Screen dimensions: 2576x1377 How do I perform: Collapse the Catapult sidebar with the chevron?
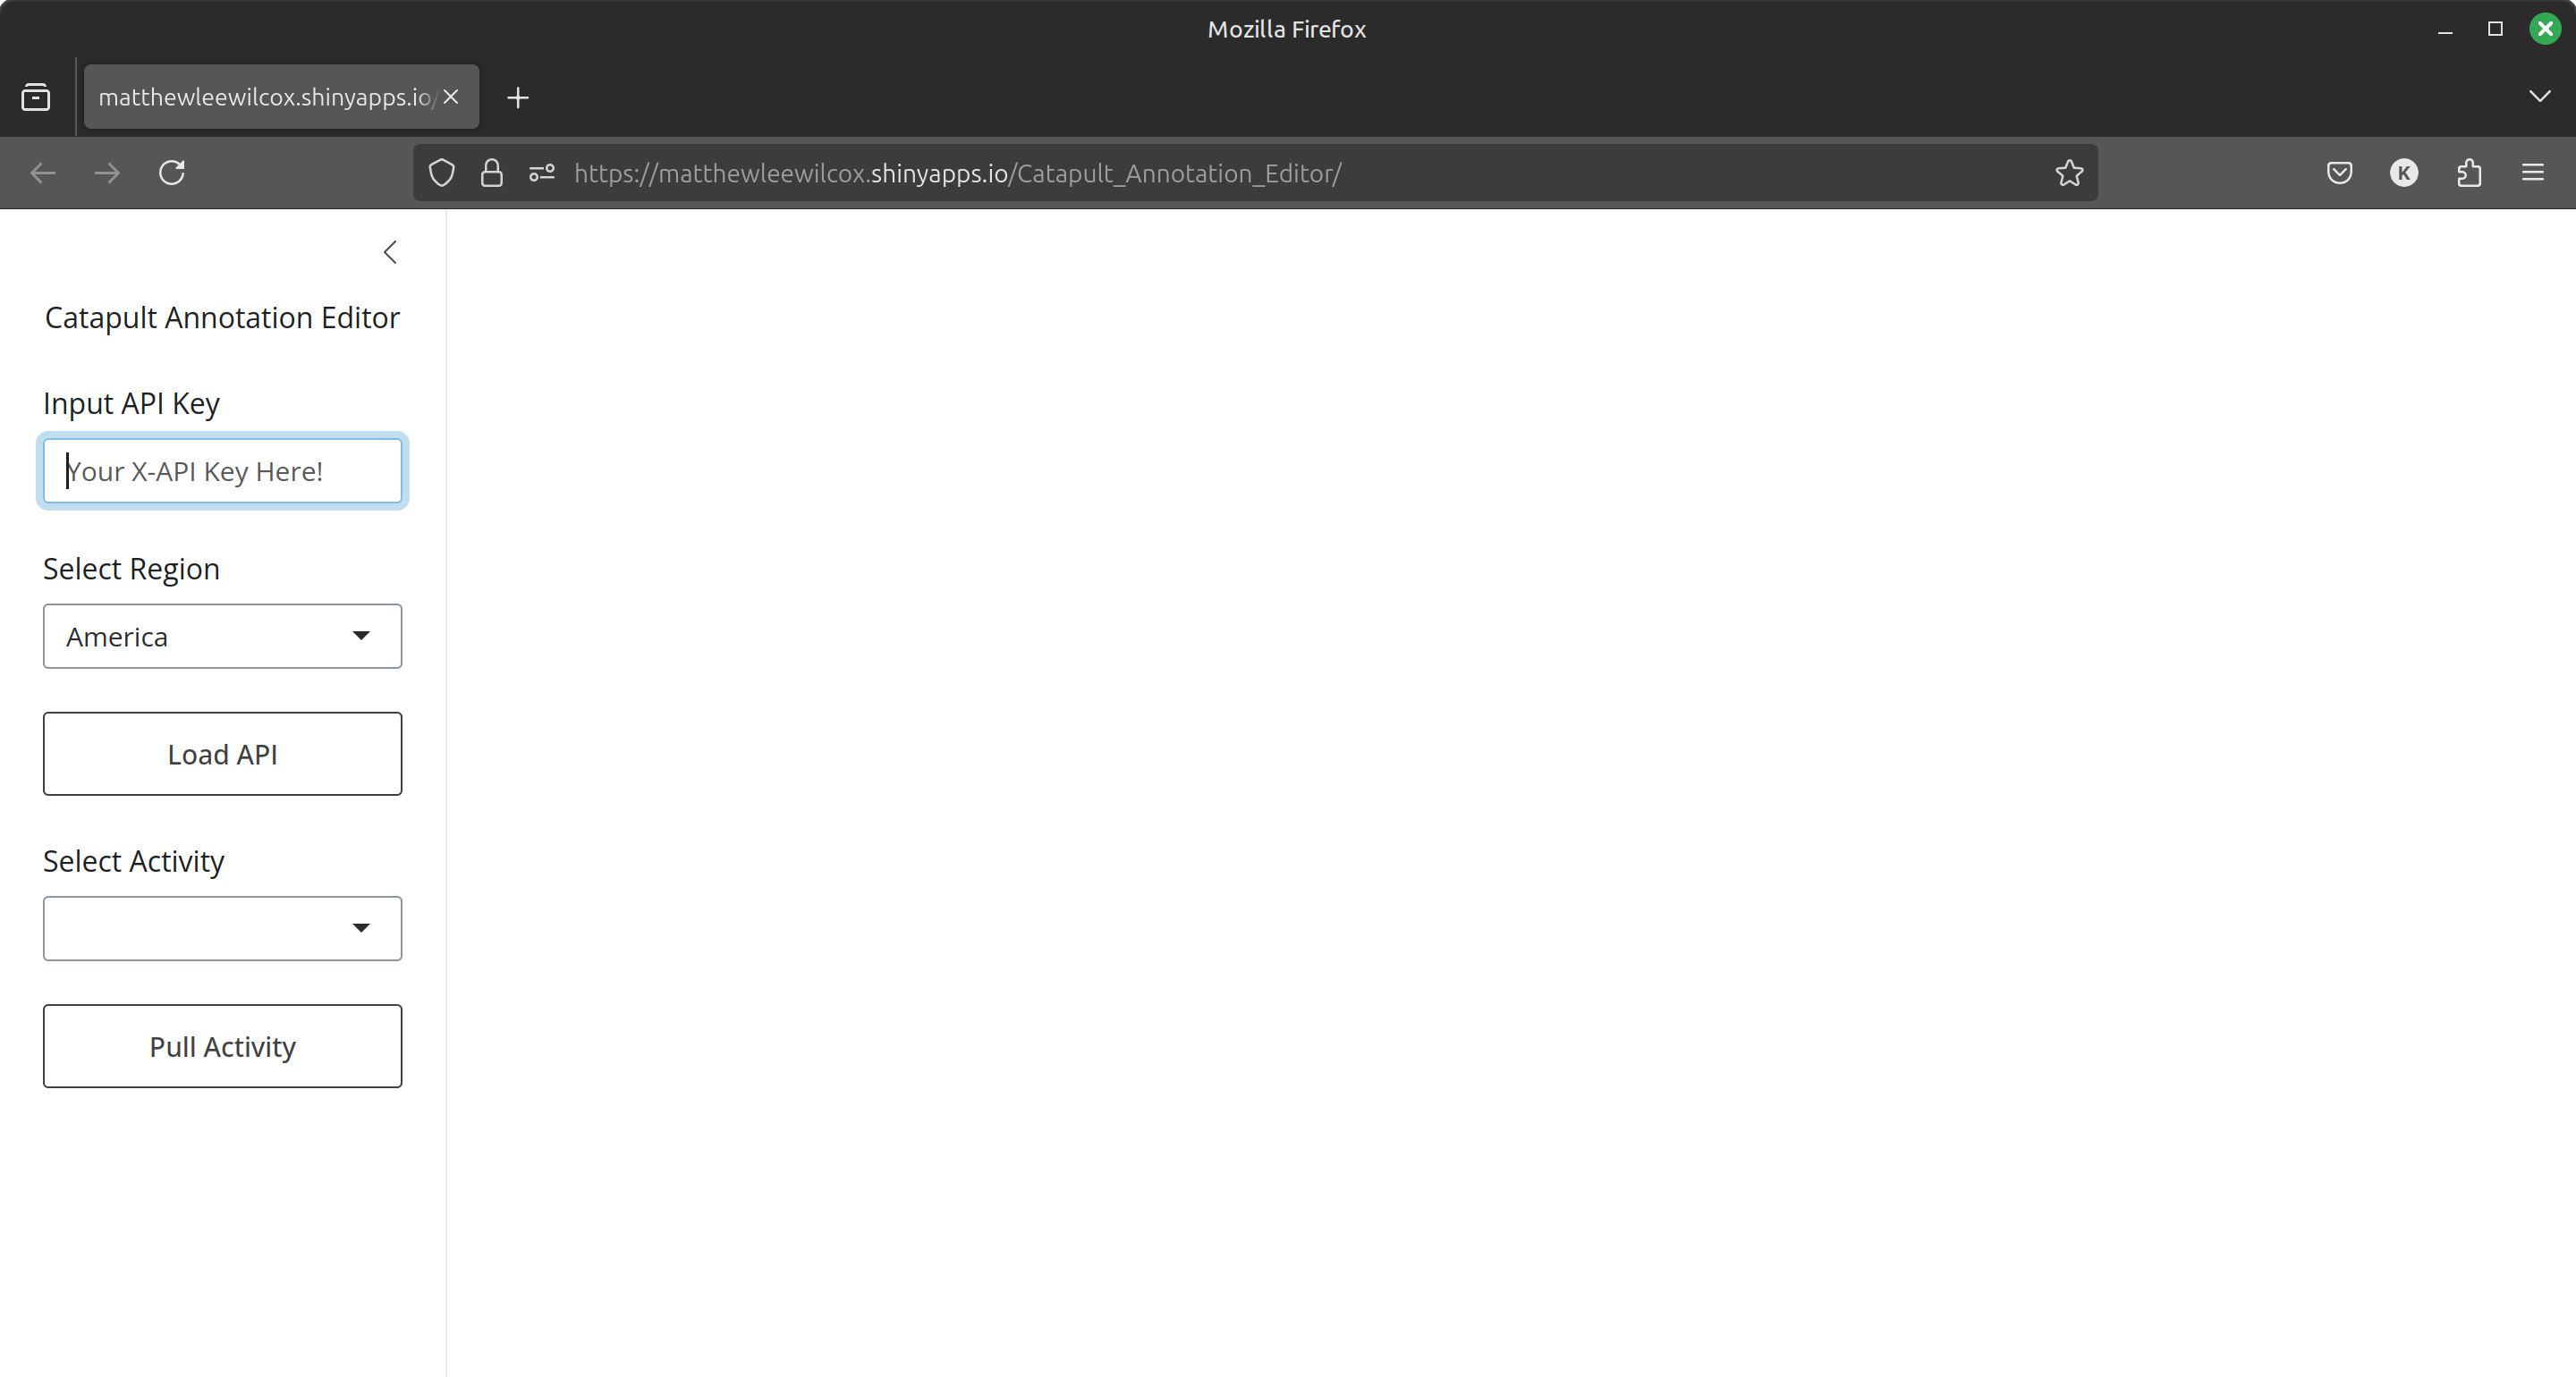coord(390,252)
